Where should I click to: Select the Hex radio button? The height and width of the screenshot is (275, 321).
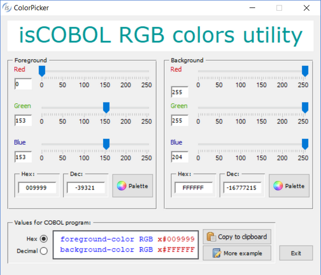pyautogui.click(x=44, y=239)
